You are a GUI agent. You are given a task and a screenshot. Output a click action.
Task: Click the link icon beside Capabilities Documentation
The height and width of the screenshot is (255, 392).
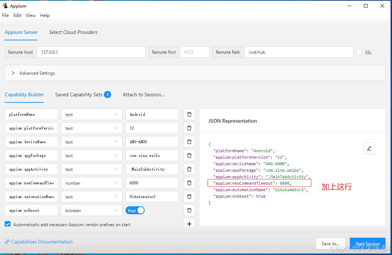coord(7,242)
